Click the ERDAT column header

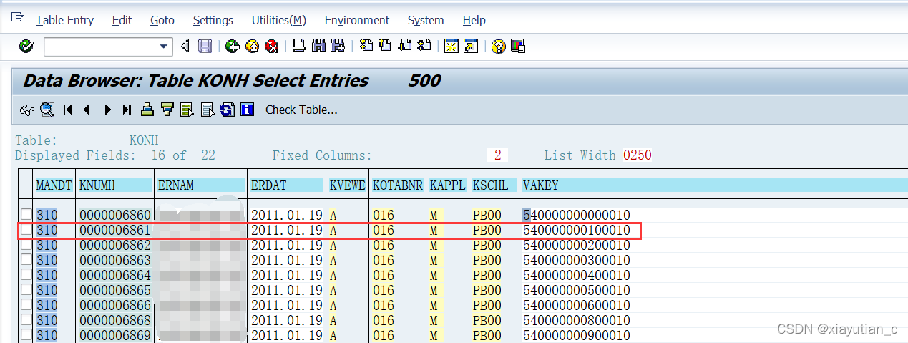point(287,185)
